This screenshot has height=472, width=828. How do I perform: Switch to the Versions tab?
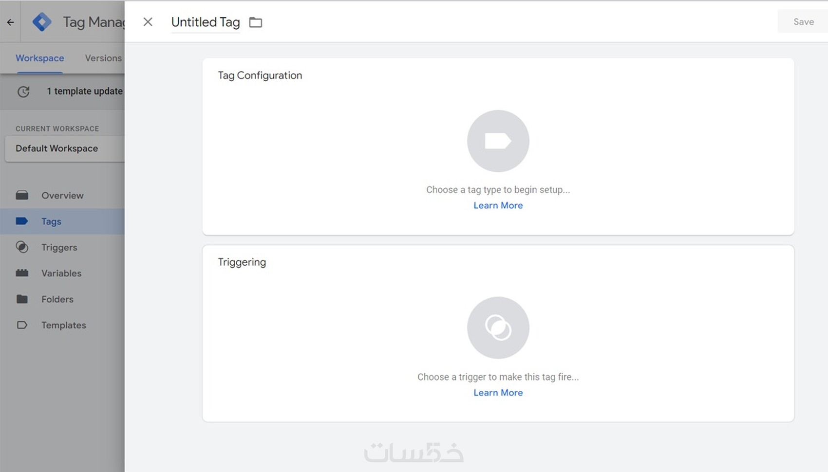point(103,58)
